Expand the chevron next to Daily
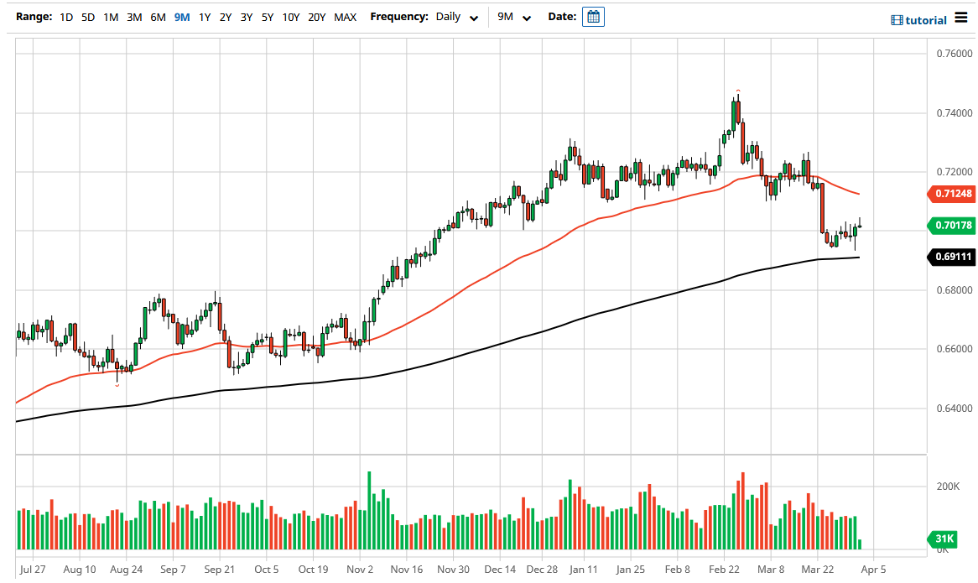The image size is (978, 583). point(472,17)
